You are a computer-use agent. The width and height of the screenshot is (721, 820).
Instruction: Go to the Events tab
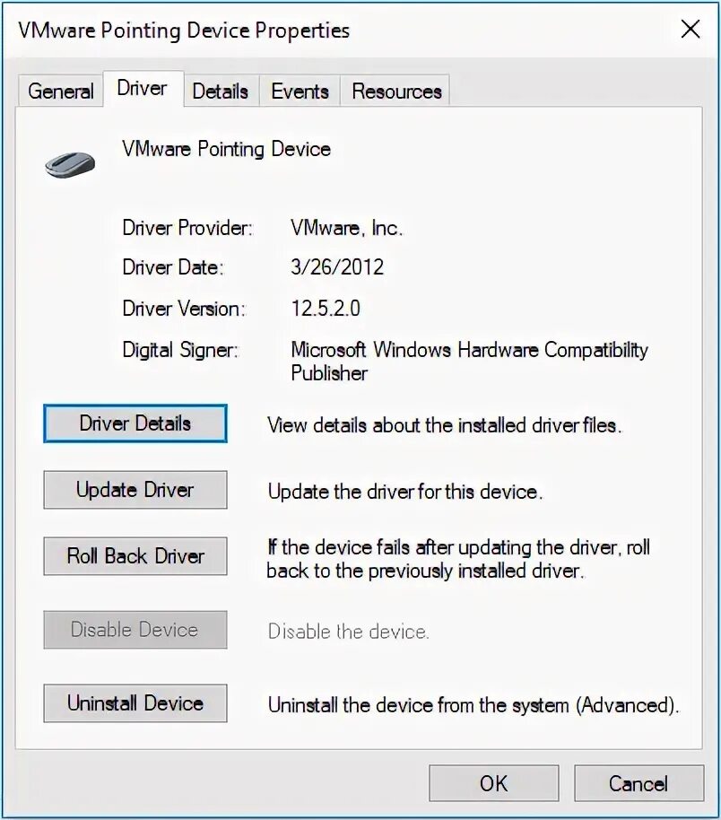[300, 91]
